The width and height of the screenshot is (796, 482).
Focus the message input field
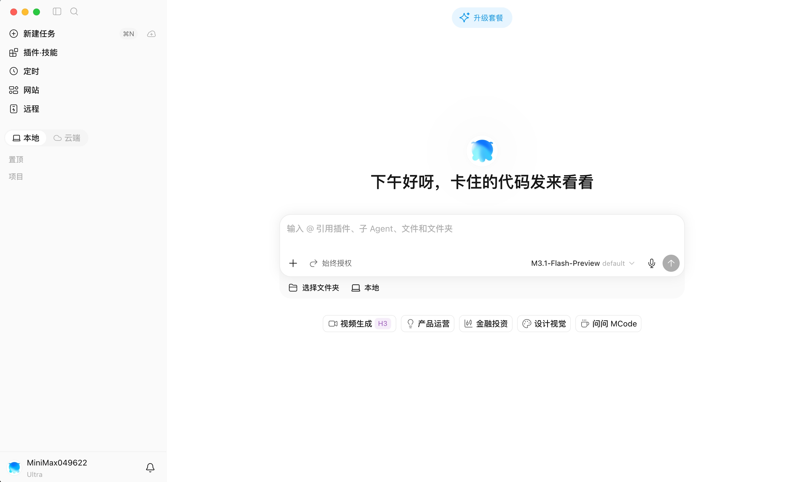(x=482, y=229)
